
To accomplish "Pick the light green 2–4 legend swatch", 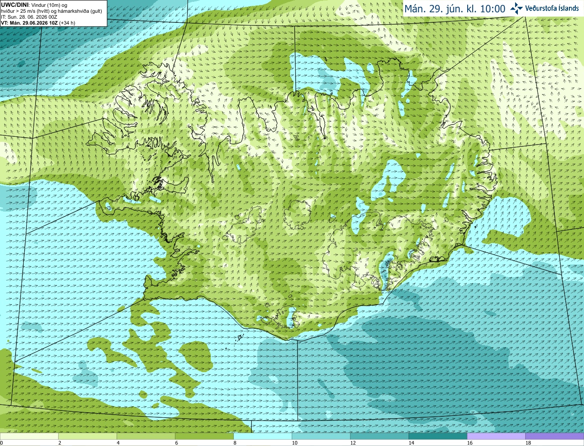I will [88, 436].
